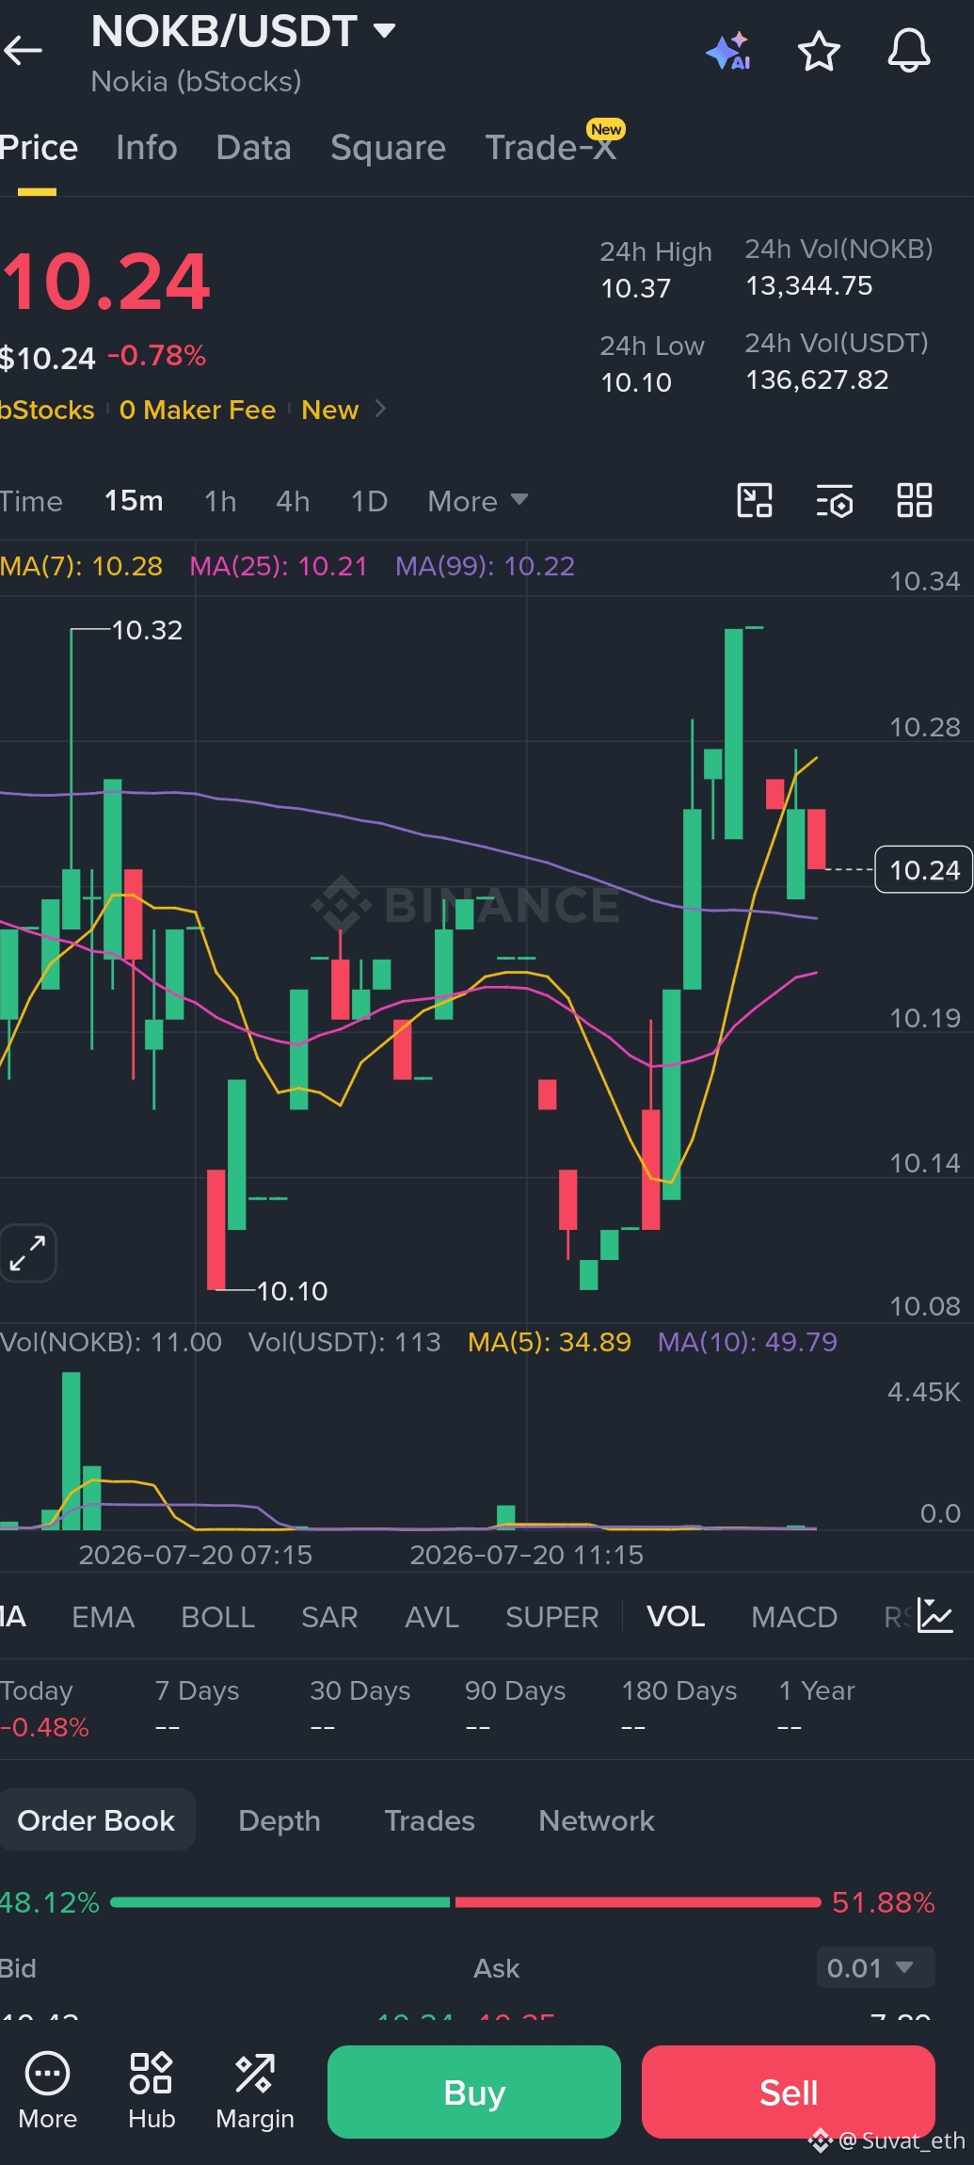Image resolution: width=974 pixels, height=2165 pixels.
Task: Select 4h chart interval
Action: pyautogui.click(x=293, y=501)
